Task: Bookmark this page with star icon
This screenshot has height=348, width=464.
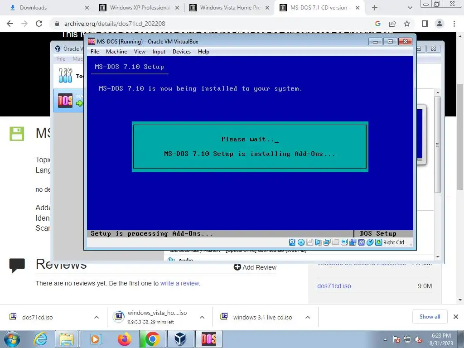Action: [407, 24]
